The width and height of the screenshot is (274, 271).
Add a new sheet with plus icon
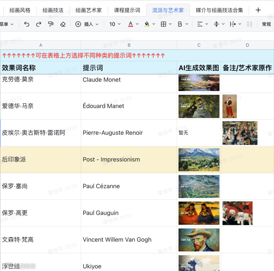(258, 10)
